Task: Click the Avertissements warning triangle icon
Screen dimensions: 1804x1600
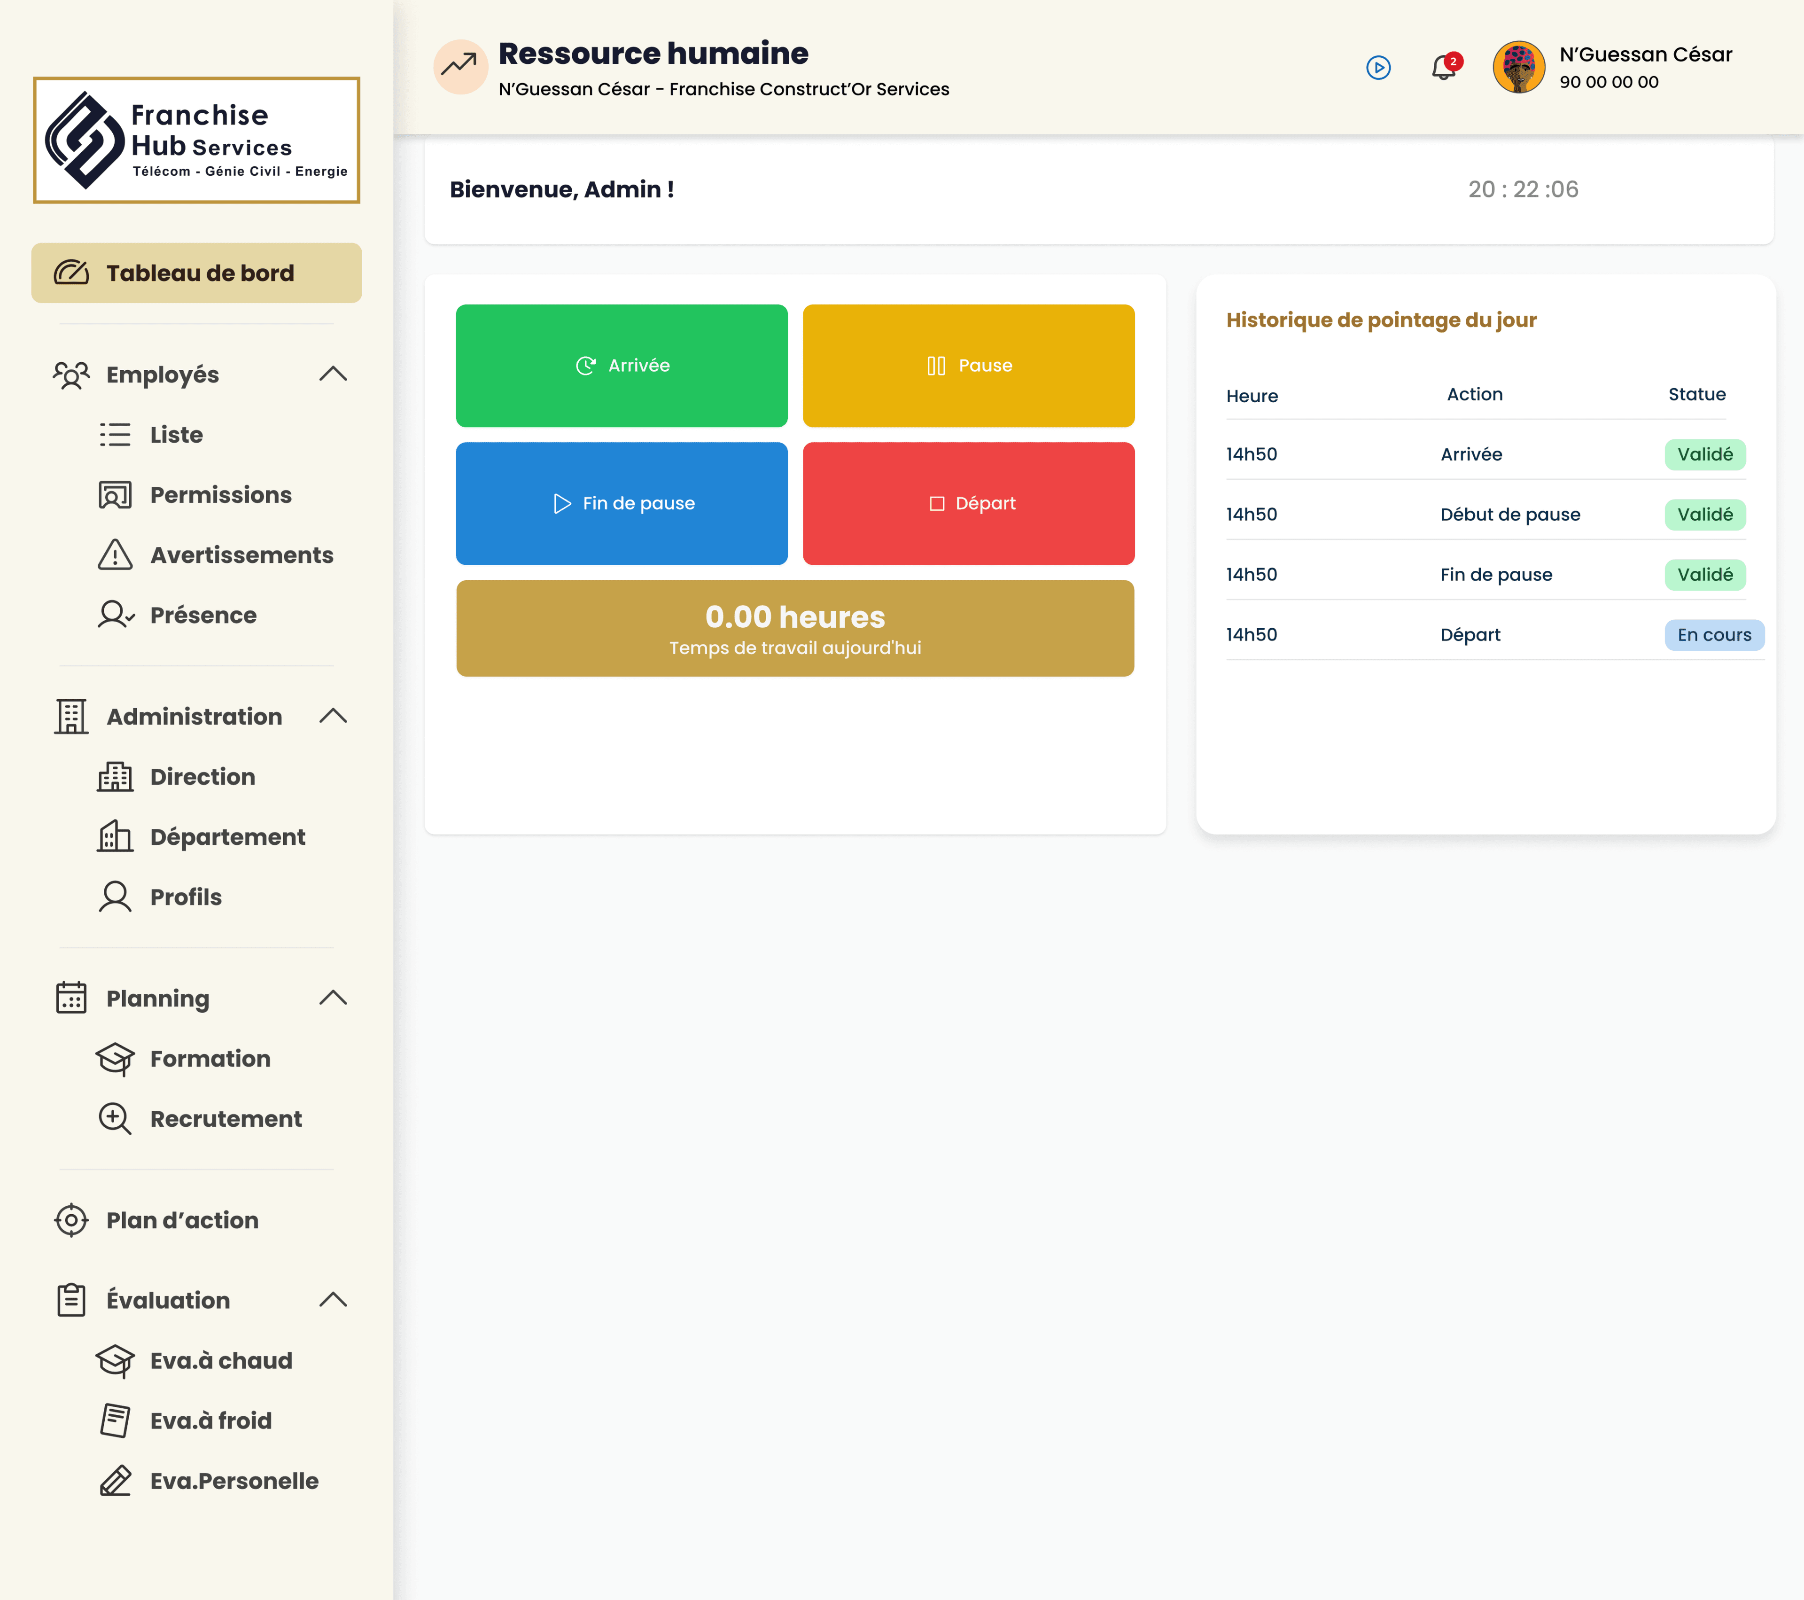Action: click(x=115, y=554)
